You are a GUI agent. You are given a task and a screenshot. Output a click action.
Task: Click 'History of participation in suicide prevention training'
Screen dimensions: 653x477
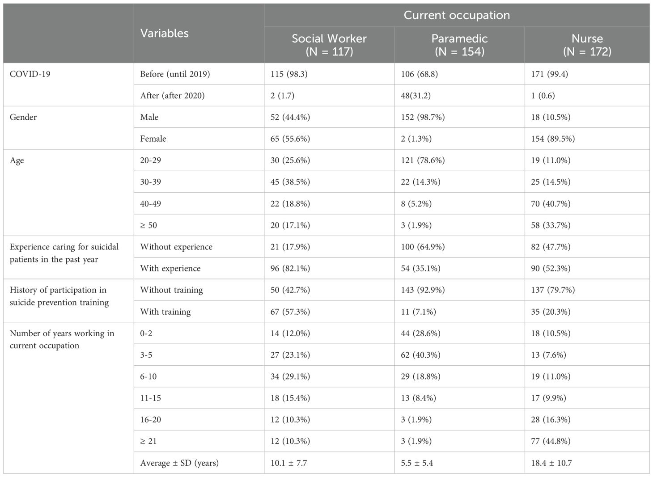click(59, 296)
